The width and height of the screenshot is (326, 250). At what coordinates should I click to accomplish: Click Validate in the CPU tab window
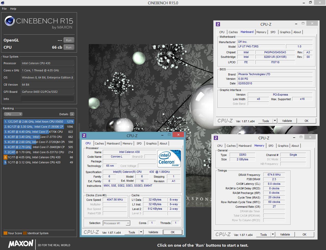coord(153,232)
